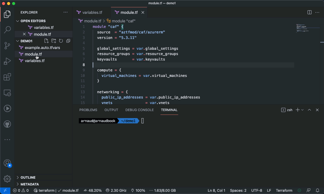
Task: Click the Terraform language mode in status bar
Action: 284,190
